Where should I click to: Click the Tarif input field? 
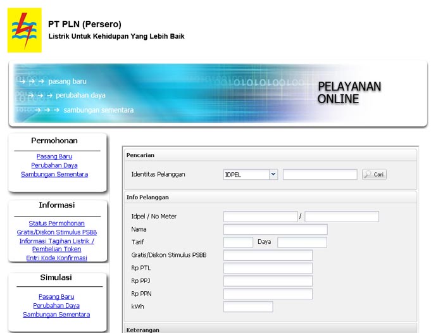tap(238, 242)
